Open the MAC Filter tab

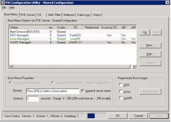point(55,15)
